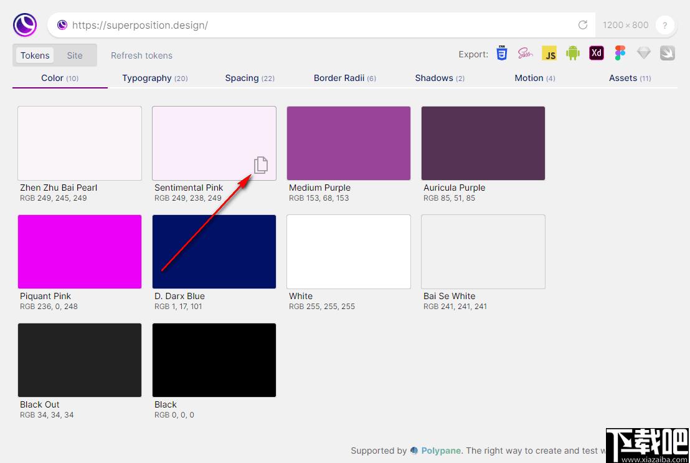Open the Border Radii tab
Screen dimensions: 690x463
[344, 78]
